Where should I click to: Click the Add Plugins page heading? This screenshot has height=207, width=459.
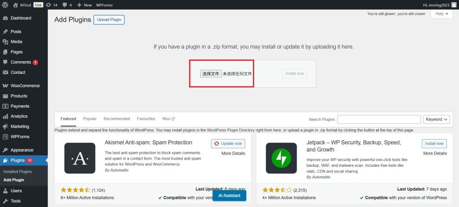coord(73,20)
